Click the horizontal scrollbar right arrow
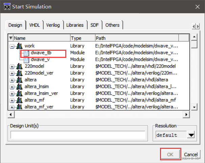Screen dimensions: 205x163 coord(186,115)
